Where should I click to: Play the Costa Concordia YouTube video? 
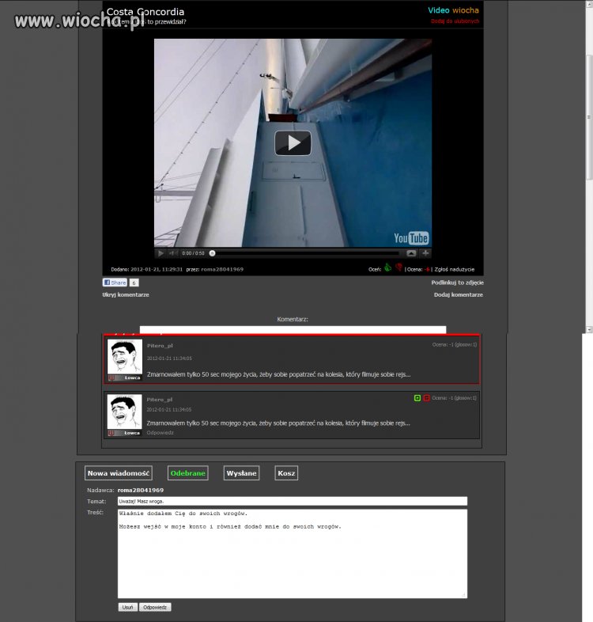coord(293,142)
